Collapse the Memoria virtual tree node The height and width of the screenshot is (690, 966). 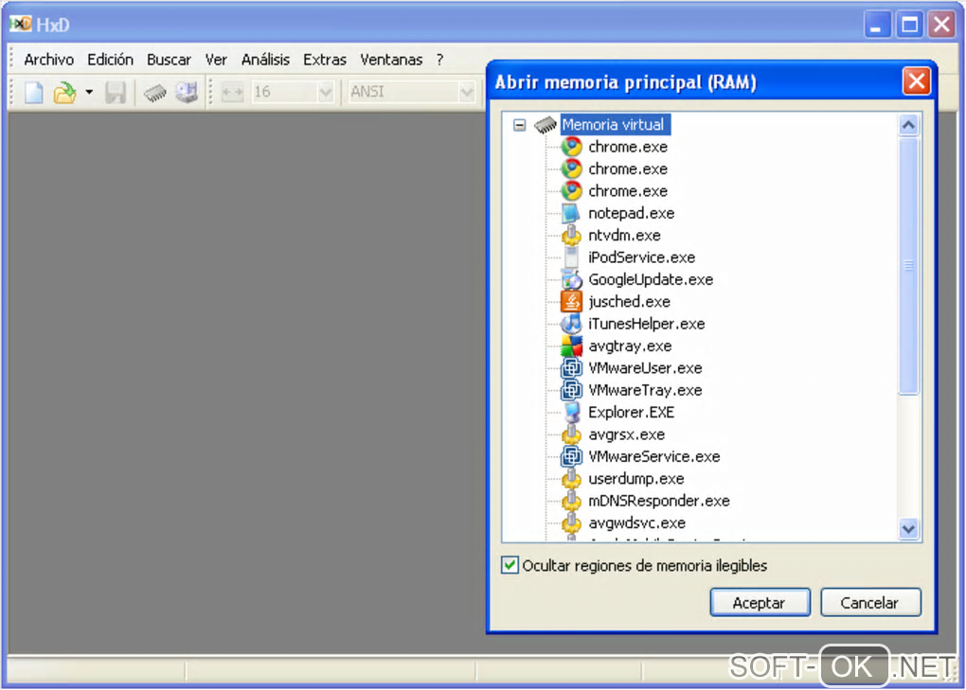pyautogui.click(x=519, y=125)
